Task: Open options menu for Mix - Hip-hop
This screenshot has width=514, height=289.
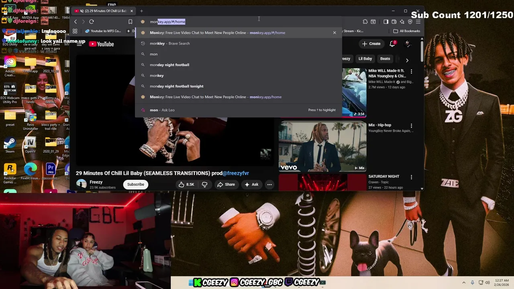Action: (411, 126)
